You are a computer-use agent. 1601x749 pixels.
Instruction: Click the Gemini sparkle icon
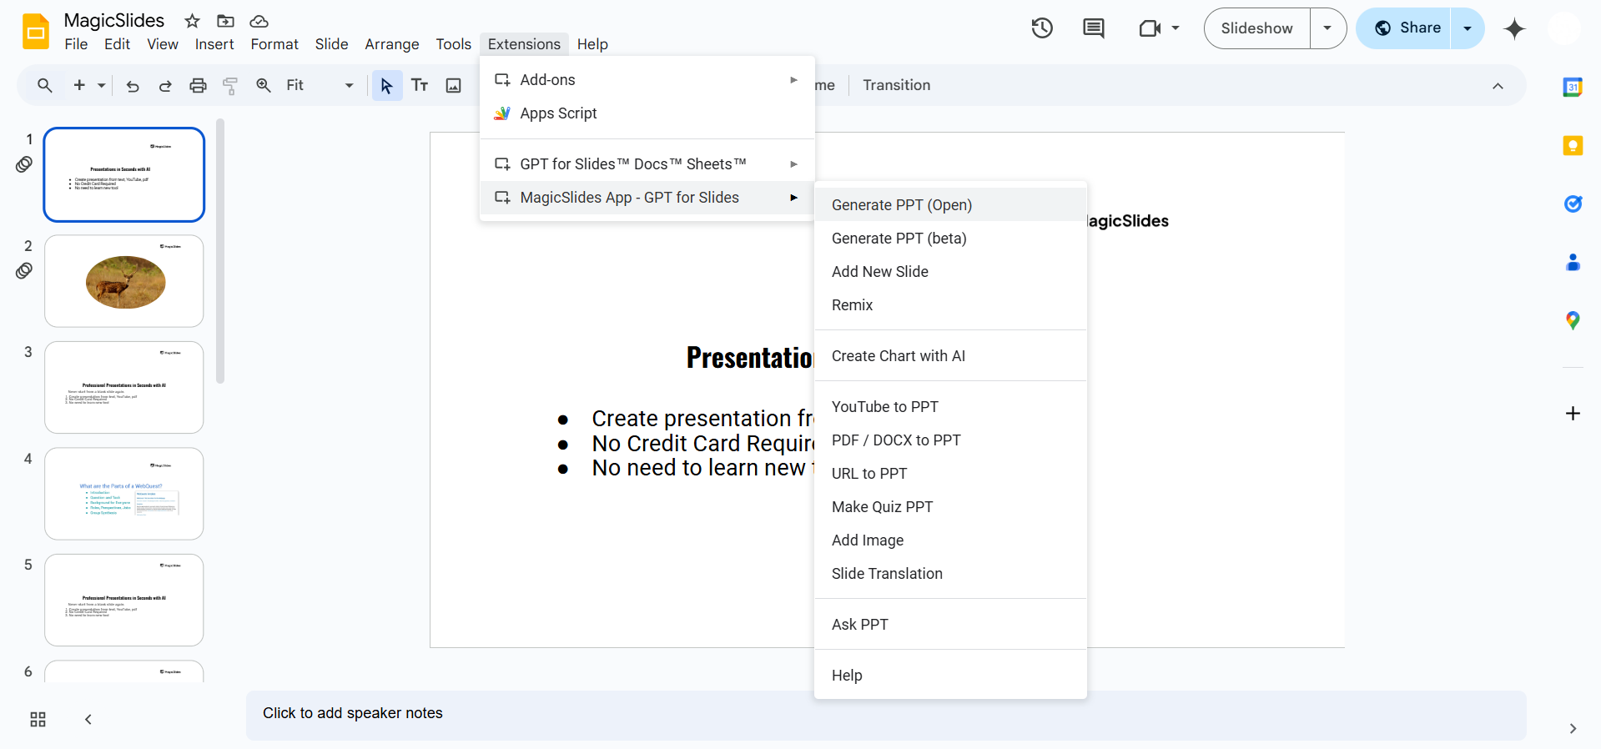pos(1514,28)
